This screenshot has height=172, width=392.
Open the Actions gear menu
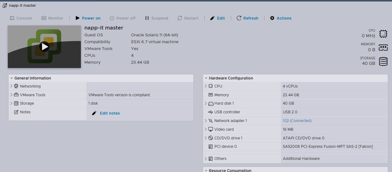tap(281, 18)
